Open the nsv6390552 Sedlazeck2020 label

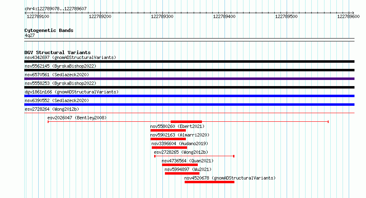(57, 100)
